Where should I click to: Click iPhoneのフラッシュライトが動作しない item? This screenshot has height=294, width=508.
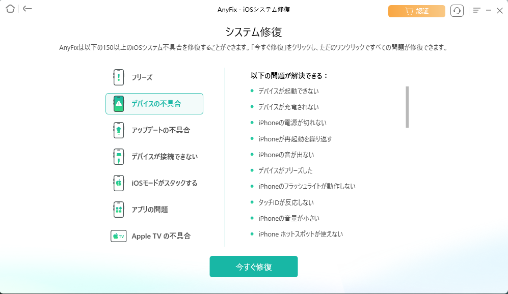(x=307, y=186)
